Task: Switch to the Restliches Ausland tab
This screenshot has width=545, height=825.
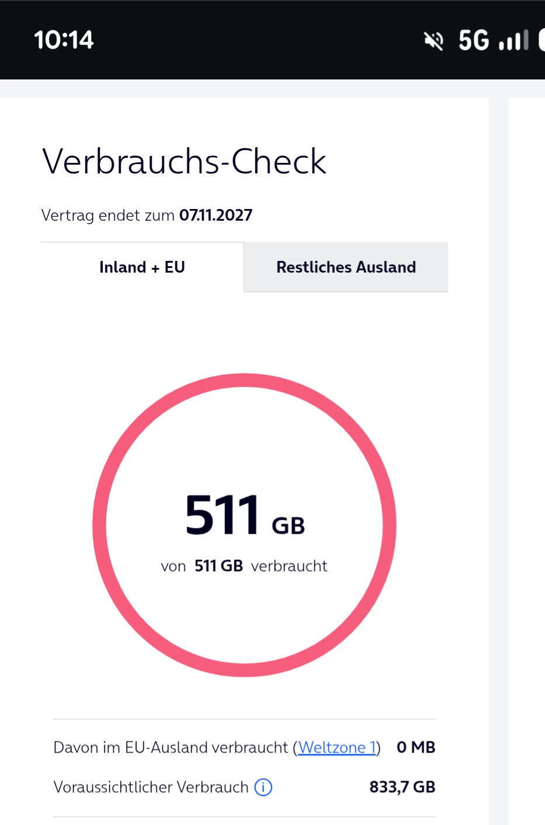Action: tap(346, 267)
